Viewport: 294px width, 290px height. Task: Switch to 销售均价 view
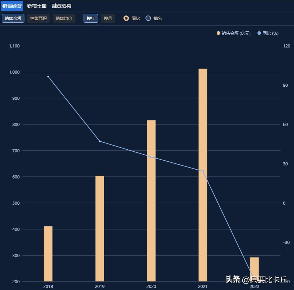pos(63,18)
